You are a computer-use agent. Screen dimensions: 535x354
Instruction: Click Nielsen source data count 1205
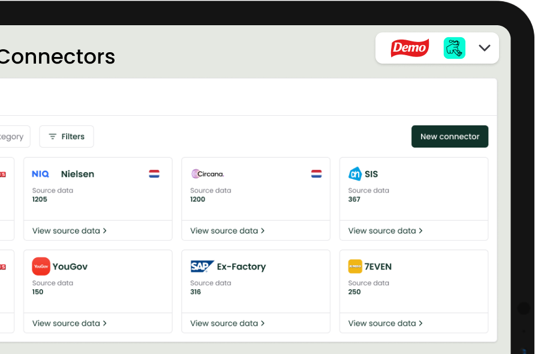[40, 199]
